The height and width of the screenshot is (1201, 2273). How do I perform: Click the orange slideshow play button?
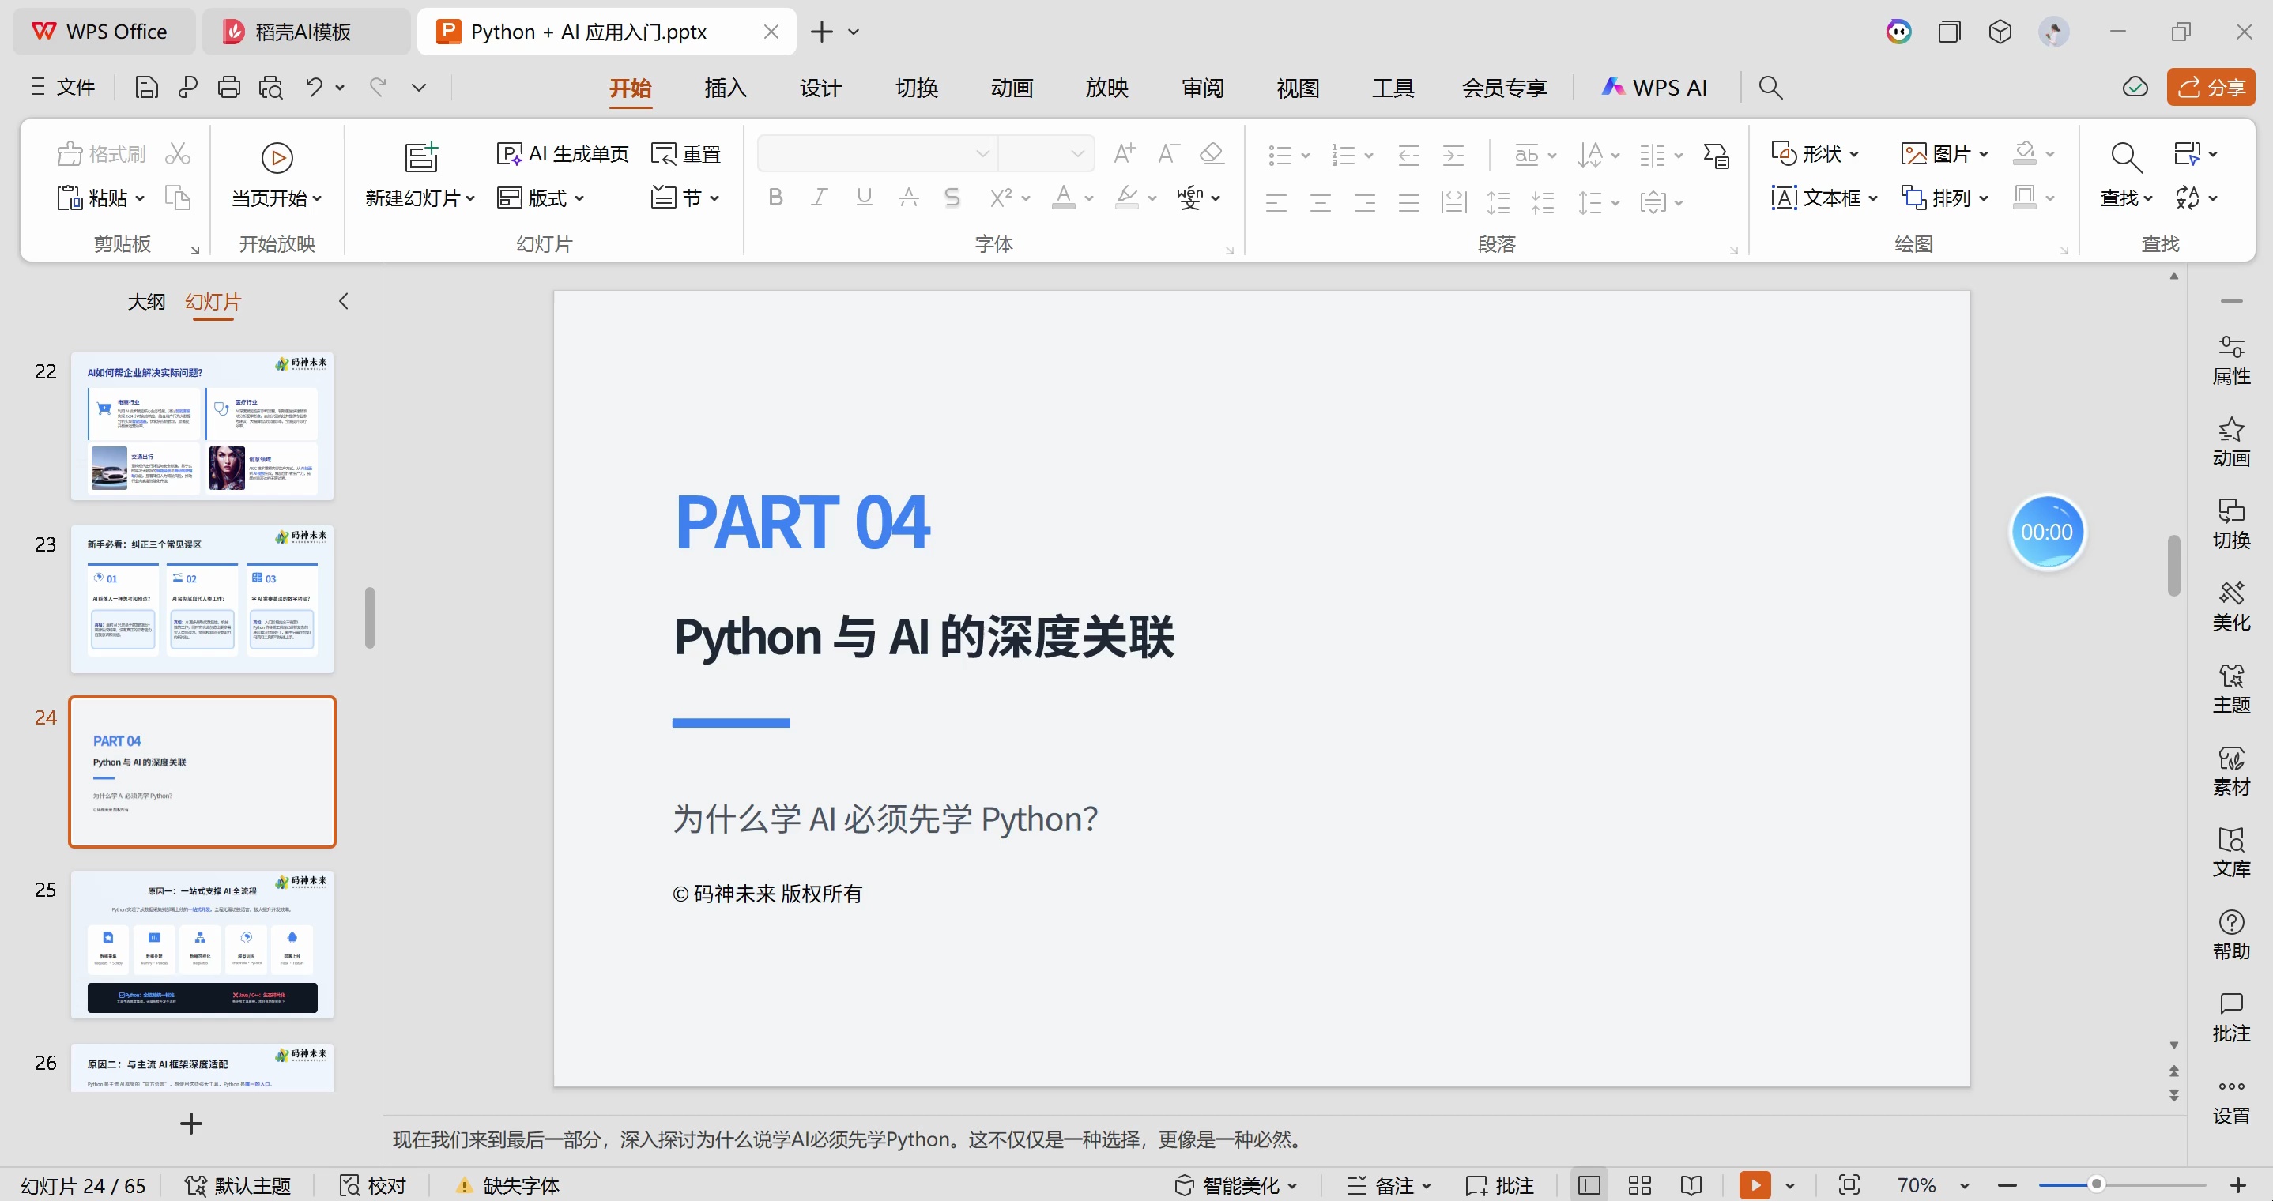1755,1185
